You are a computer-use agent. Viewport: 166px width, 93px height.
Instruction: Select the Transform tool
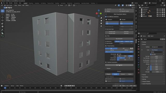(x=3, y=27)
